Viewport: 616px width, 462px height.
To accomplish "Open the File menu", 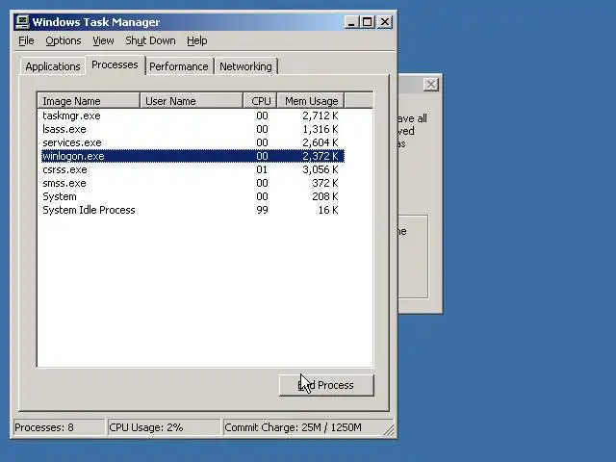I will [x=26, y=40].
